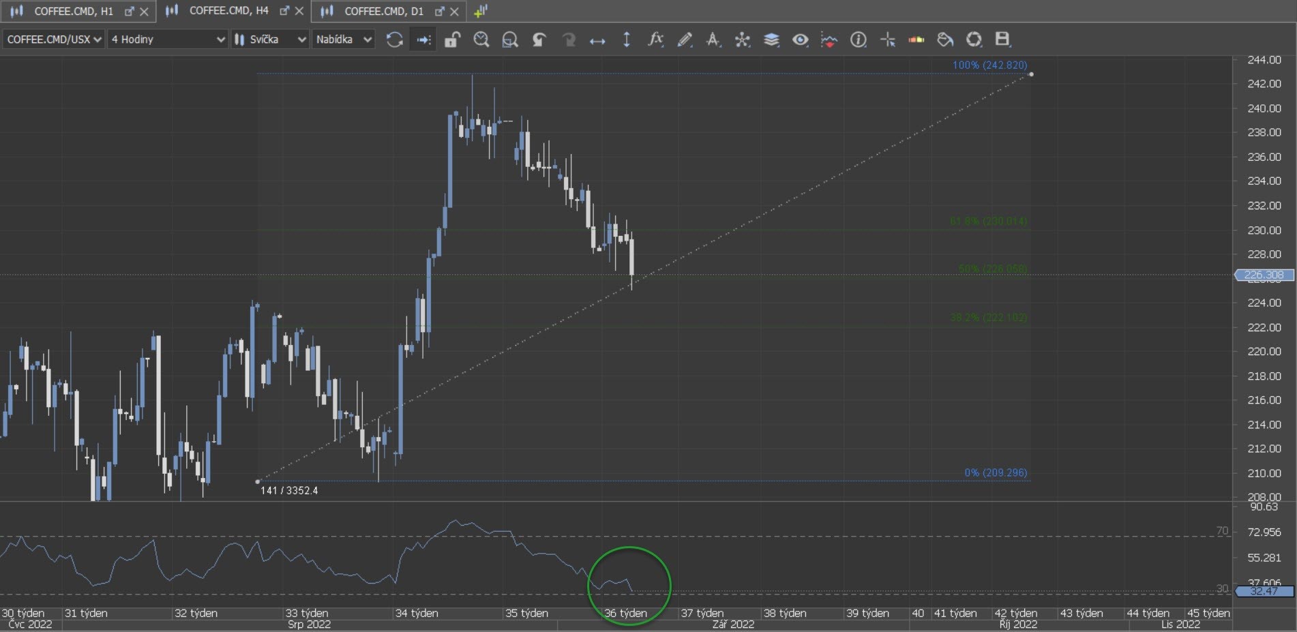Click the save floppy disk icon
1297x632 pixels.
pos(1002,39)
